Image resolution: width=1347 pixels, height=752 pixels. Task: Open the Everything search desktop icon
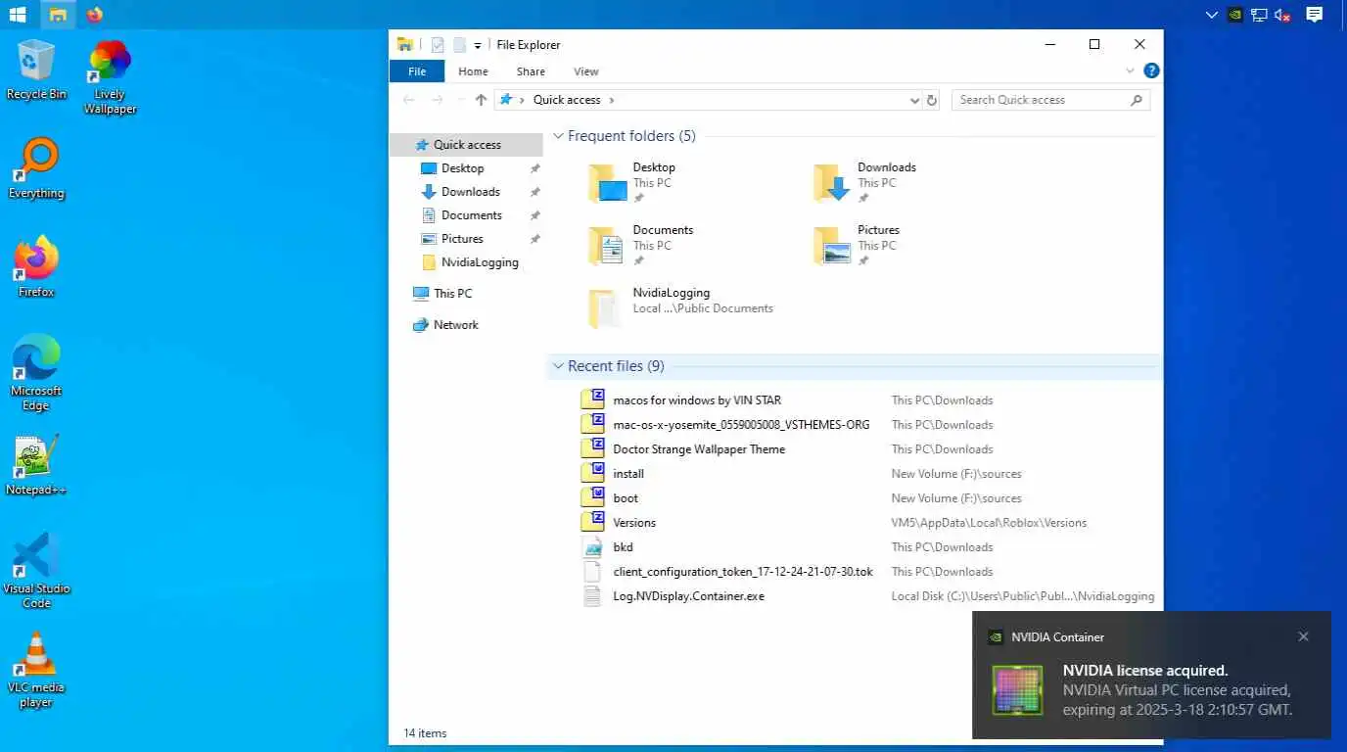(36, 168)
